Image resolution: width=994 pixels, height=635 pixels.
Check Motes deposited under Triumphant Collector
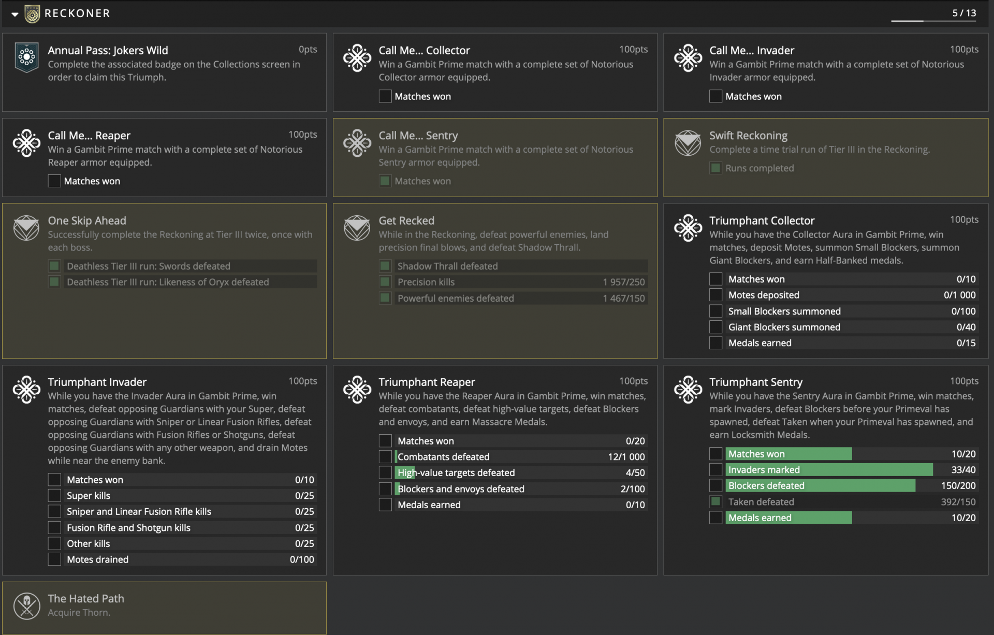715,295
